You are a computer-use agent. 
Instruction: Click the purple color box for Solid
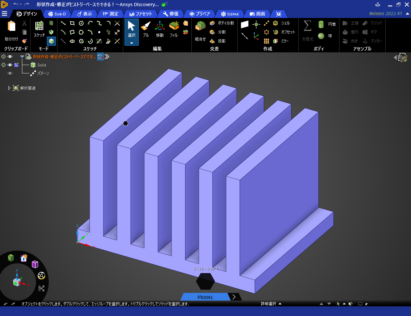coord(16,65)
